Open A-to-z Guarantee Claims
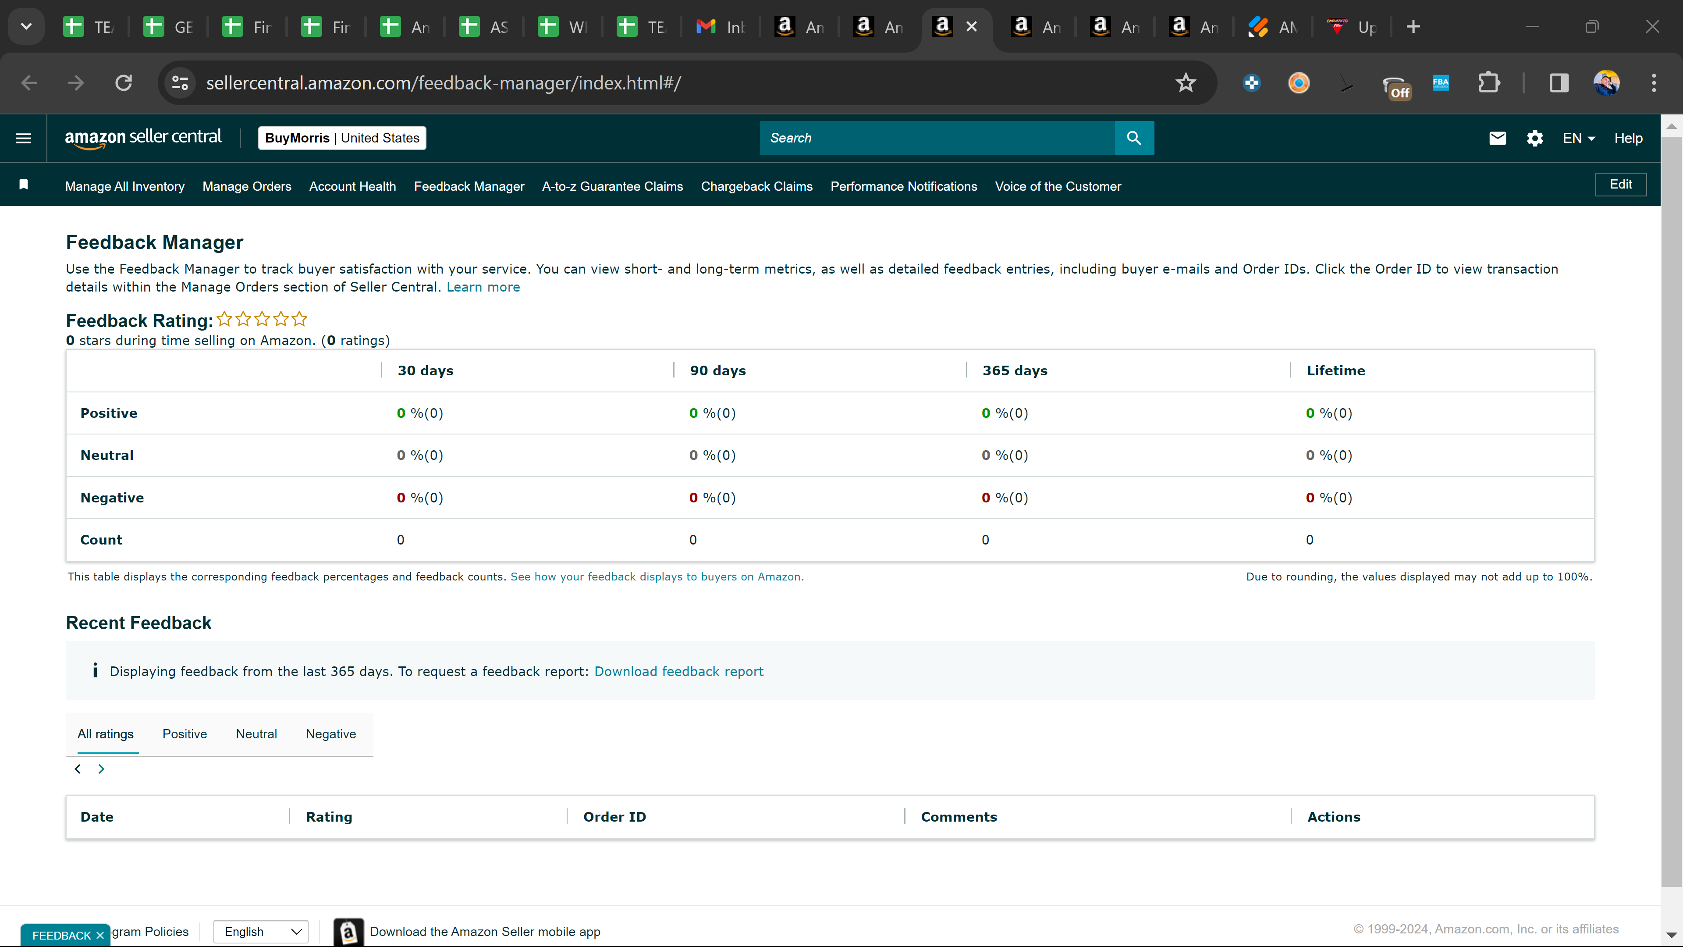The image size is (1683, 947). pos(612,186)
